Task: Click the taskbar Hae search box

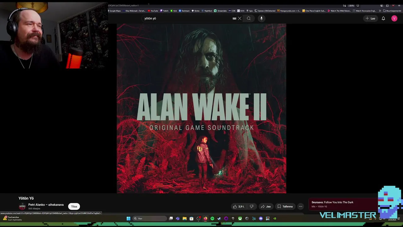Action: (150, 218)
